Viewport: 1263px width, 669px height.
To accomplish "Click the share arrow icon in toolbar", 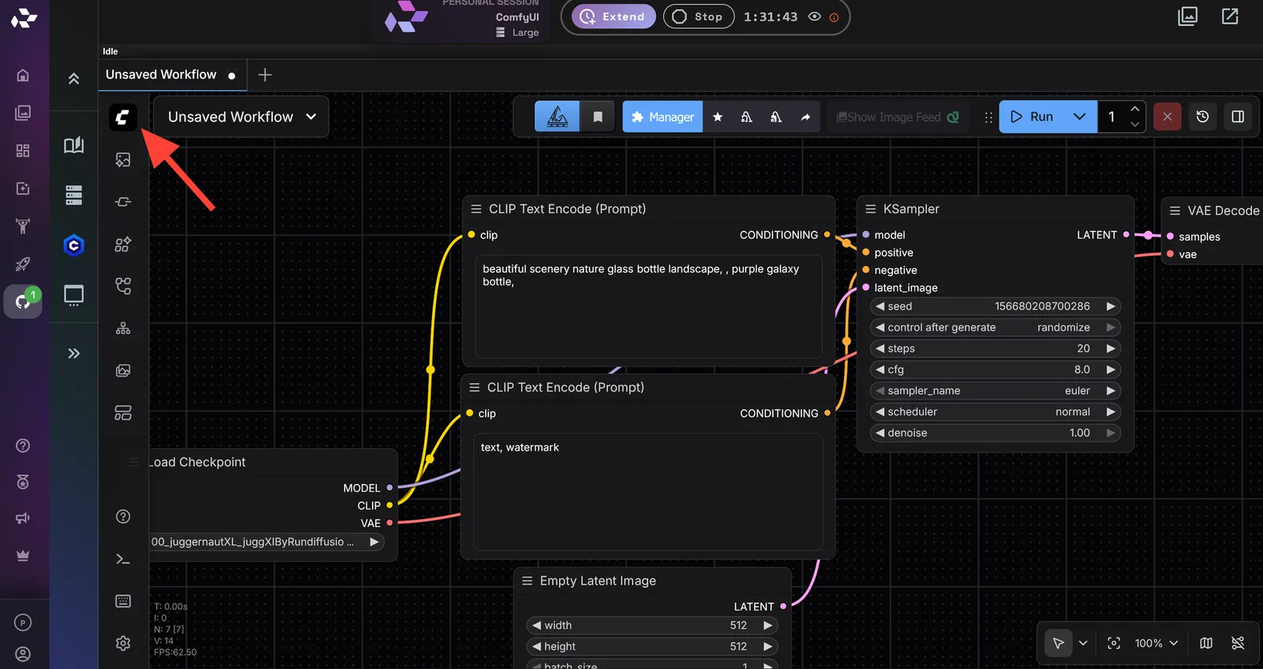I will point(805,117).
